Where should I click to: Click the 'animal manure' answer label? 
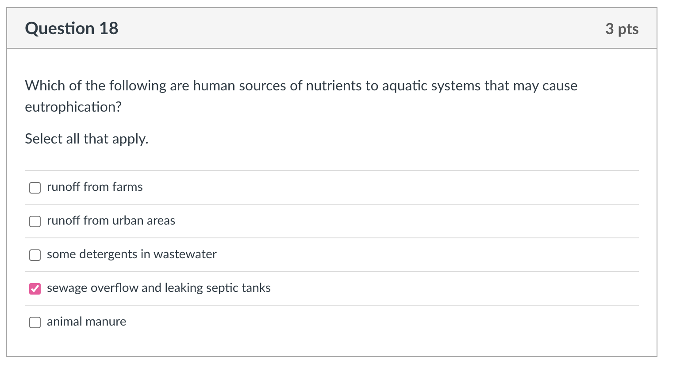tap(86, 322)
